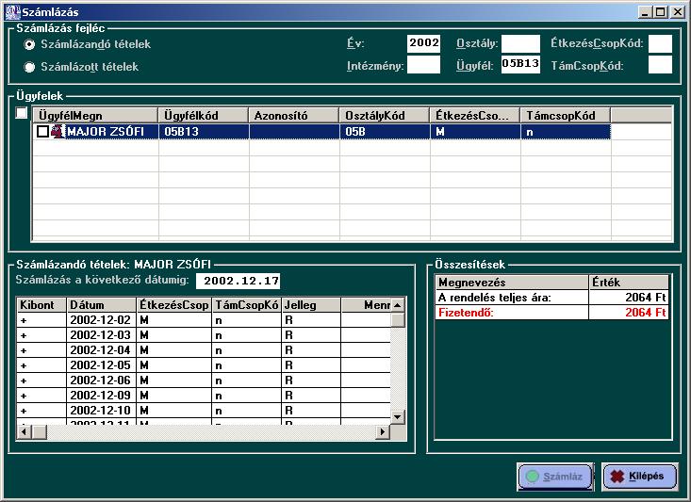Expand the 2002-12-05 row plus sign
Viewport: 691px width, 502px height.
coord(24,366)
